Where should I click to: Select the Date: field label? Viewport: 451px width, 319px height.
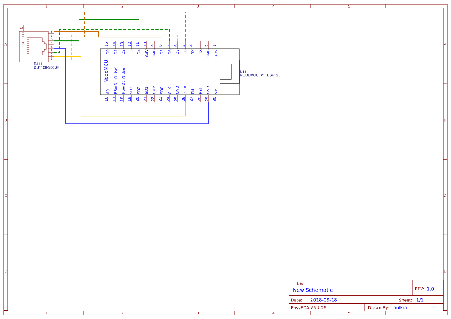coord(297,300)
